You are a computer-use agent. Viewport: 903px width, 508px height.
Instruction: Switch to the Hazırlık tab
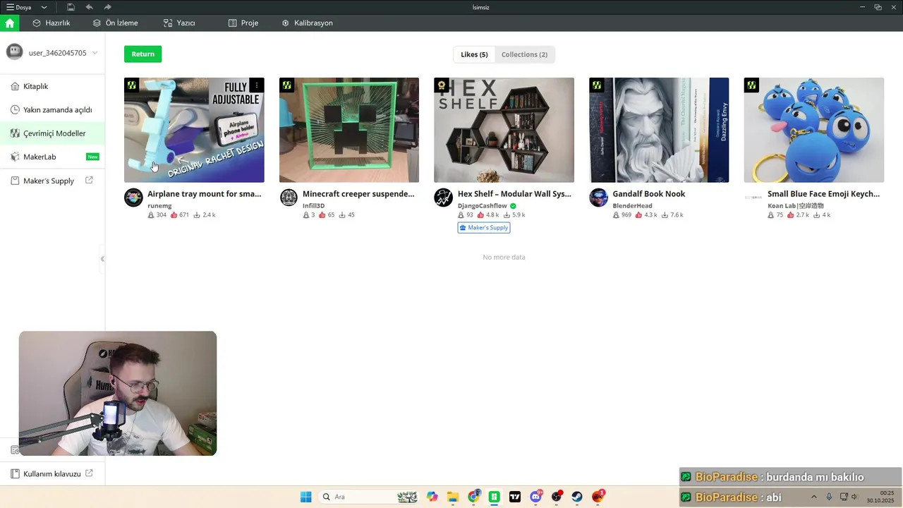tap(51, 23)
